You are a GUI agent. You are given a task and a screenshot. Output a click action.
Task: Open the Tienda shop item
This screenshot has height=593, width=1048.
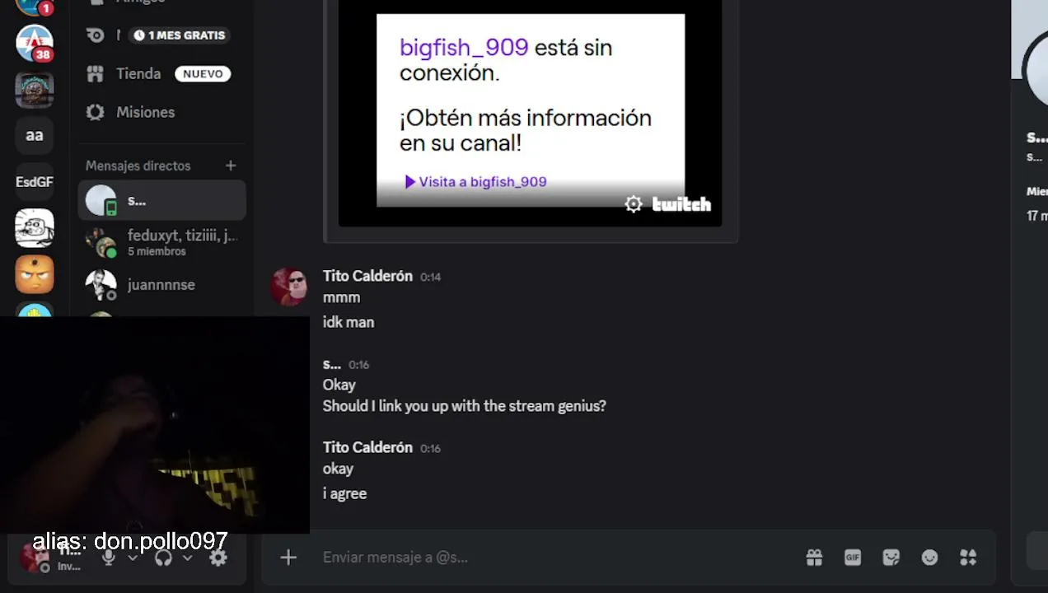(x=161, y=73)
